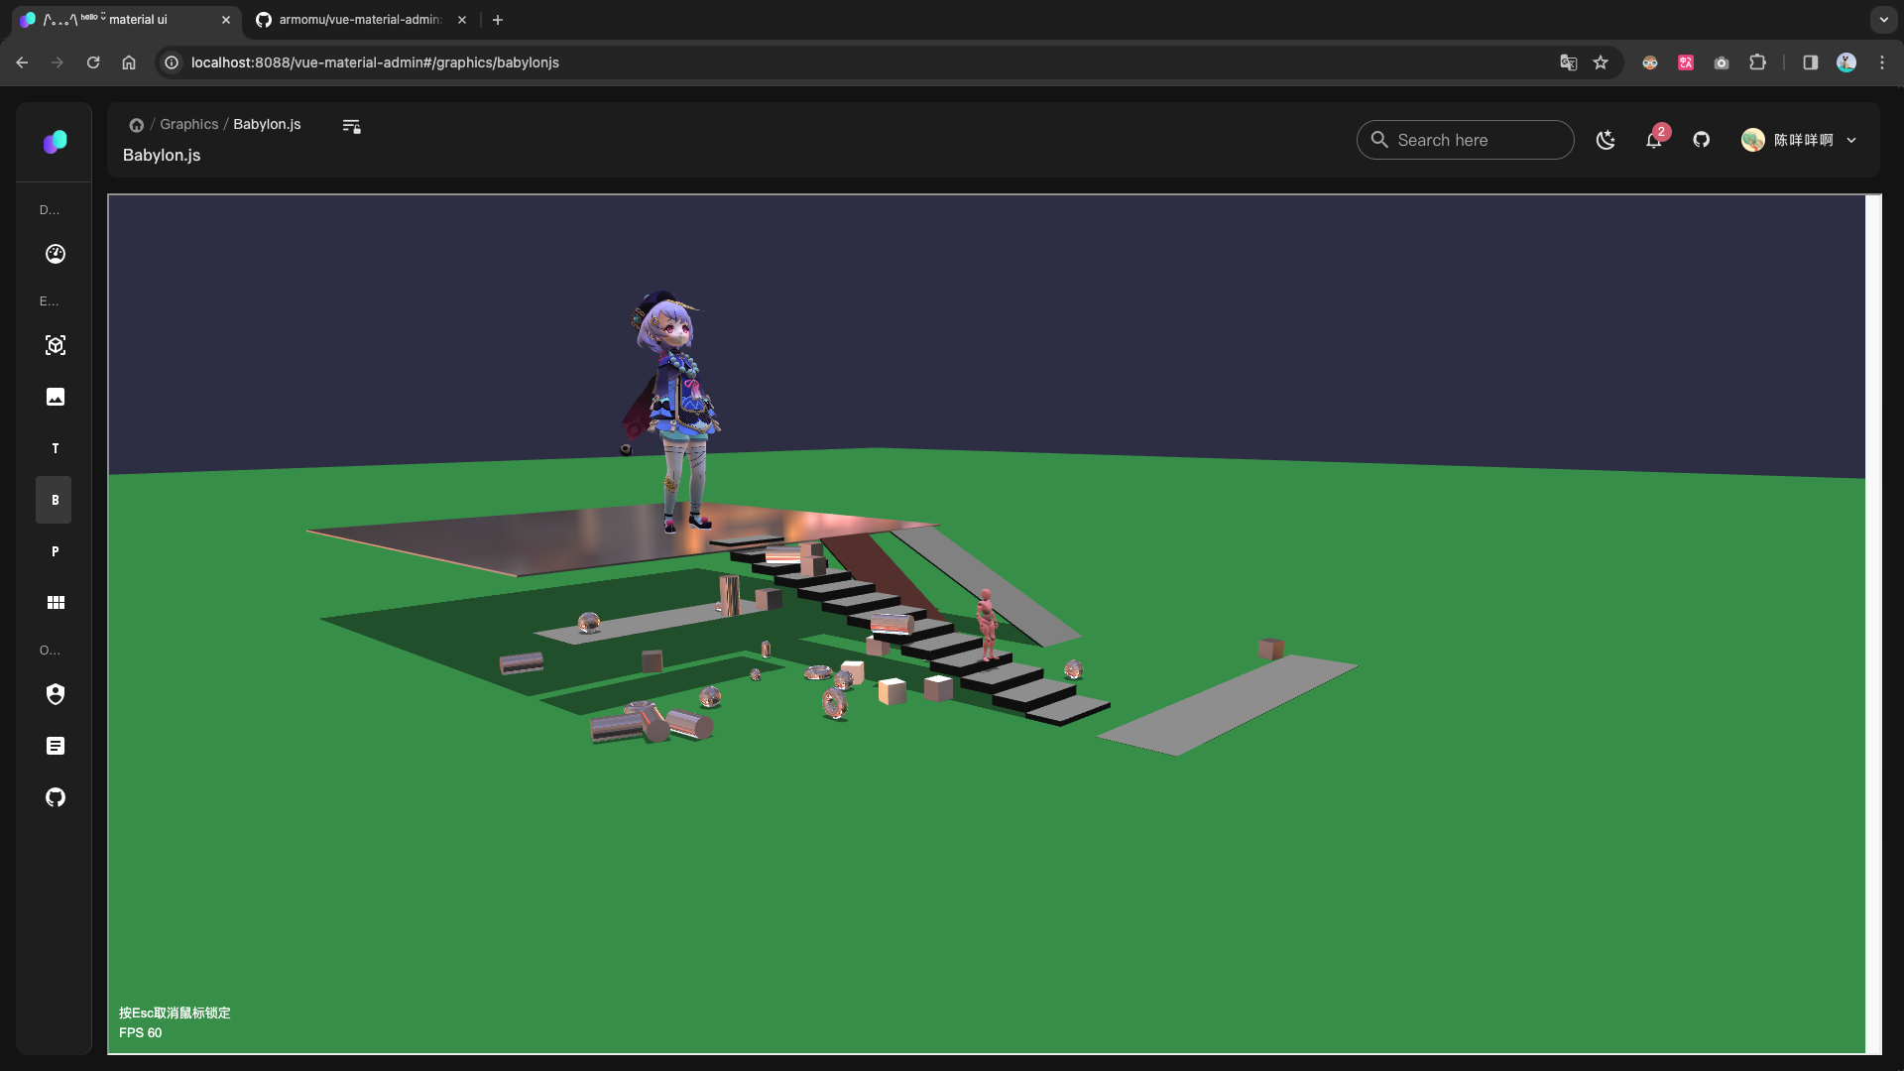Screen dimensions: 1904x1071
Task: Click the FPS 60 indicator text
Action: click(x=141, y=1033)
